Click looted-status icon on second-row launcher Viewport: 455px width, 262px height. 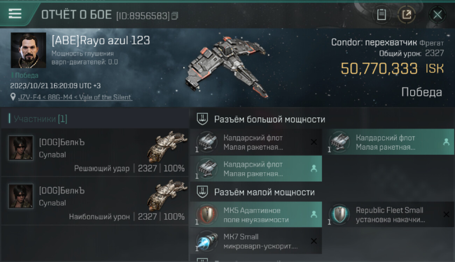314,169
